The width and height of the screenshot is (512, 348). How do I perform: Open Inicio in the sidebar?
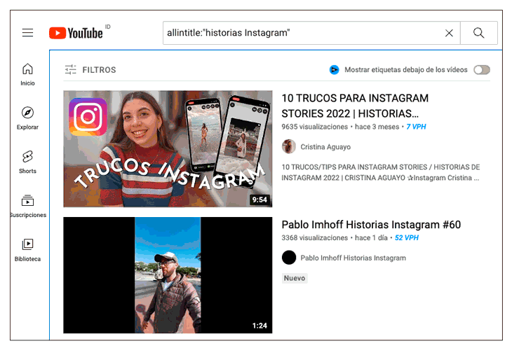(27, 75)
